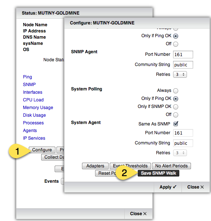Screen dimensions: 211x221
Task: Open the Disk Usage link
Action: [x=34, y=115]
